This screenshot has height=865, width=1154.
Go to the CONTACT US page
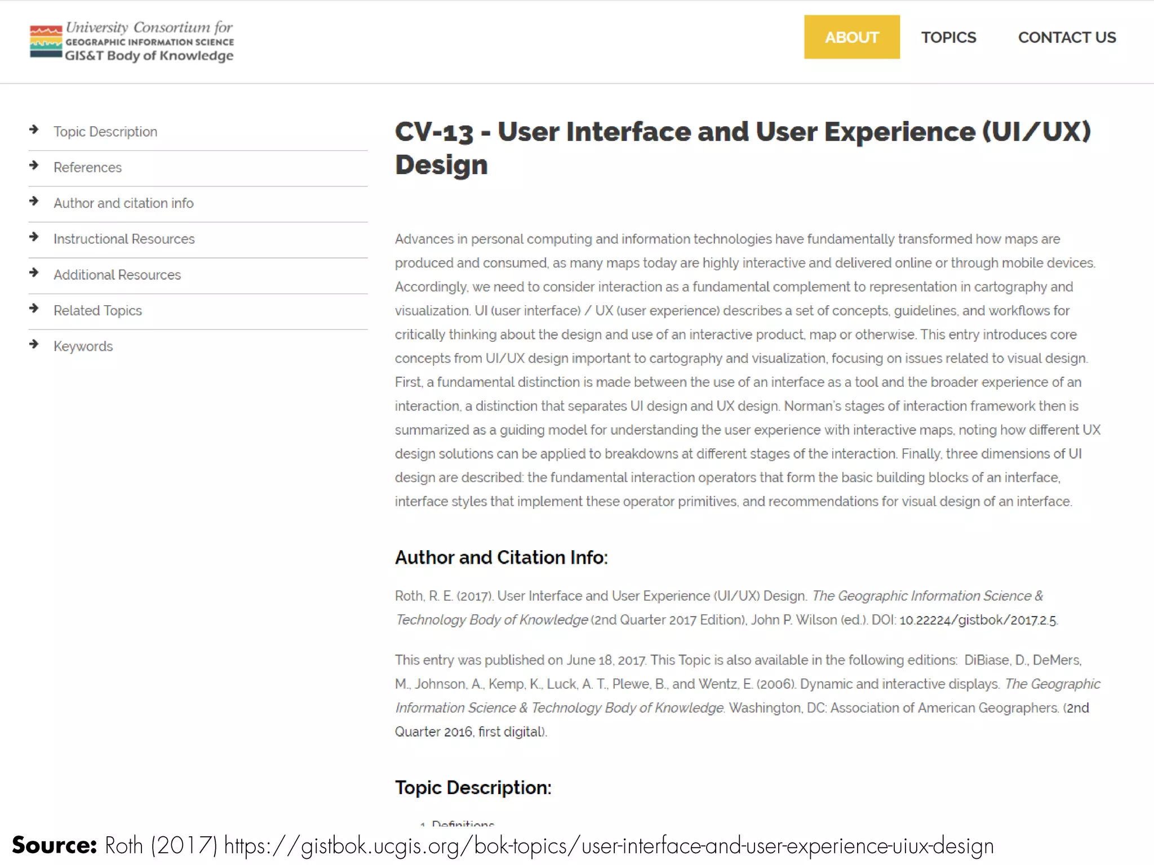tap(1067, 37)
